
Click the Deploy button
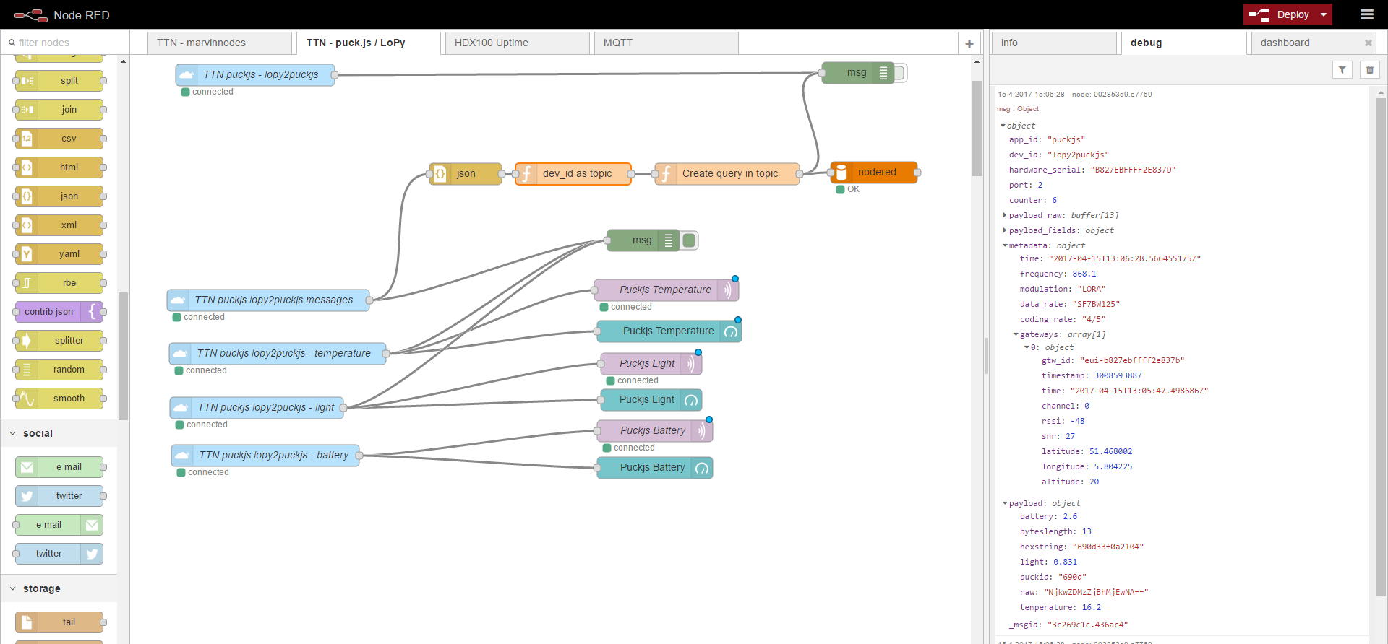[1280, 14]
